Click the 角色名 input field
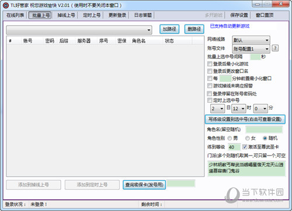Image resolution: width=292 pixels, height=211 pixels. [x=264, y=129]
